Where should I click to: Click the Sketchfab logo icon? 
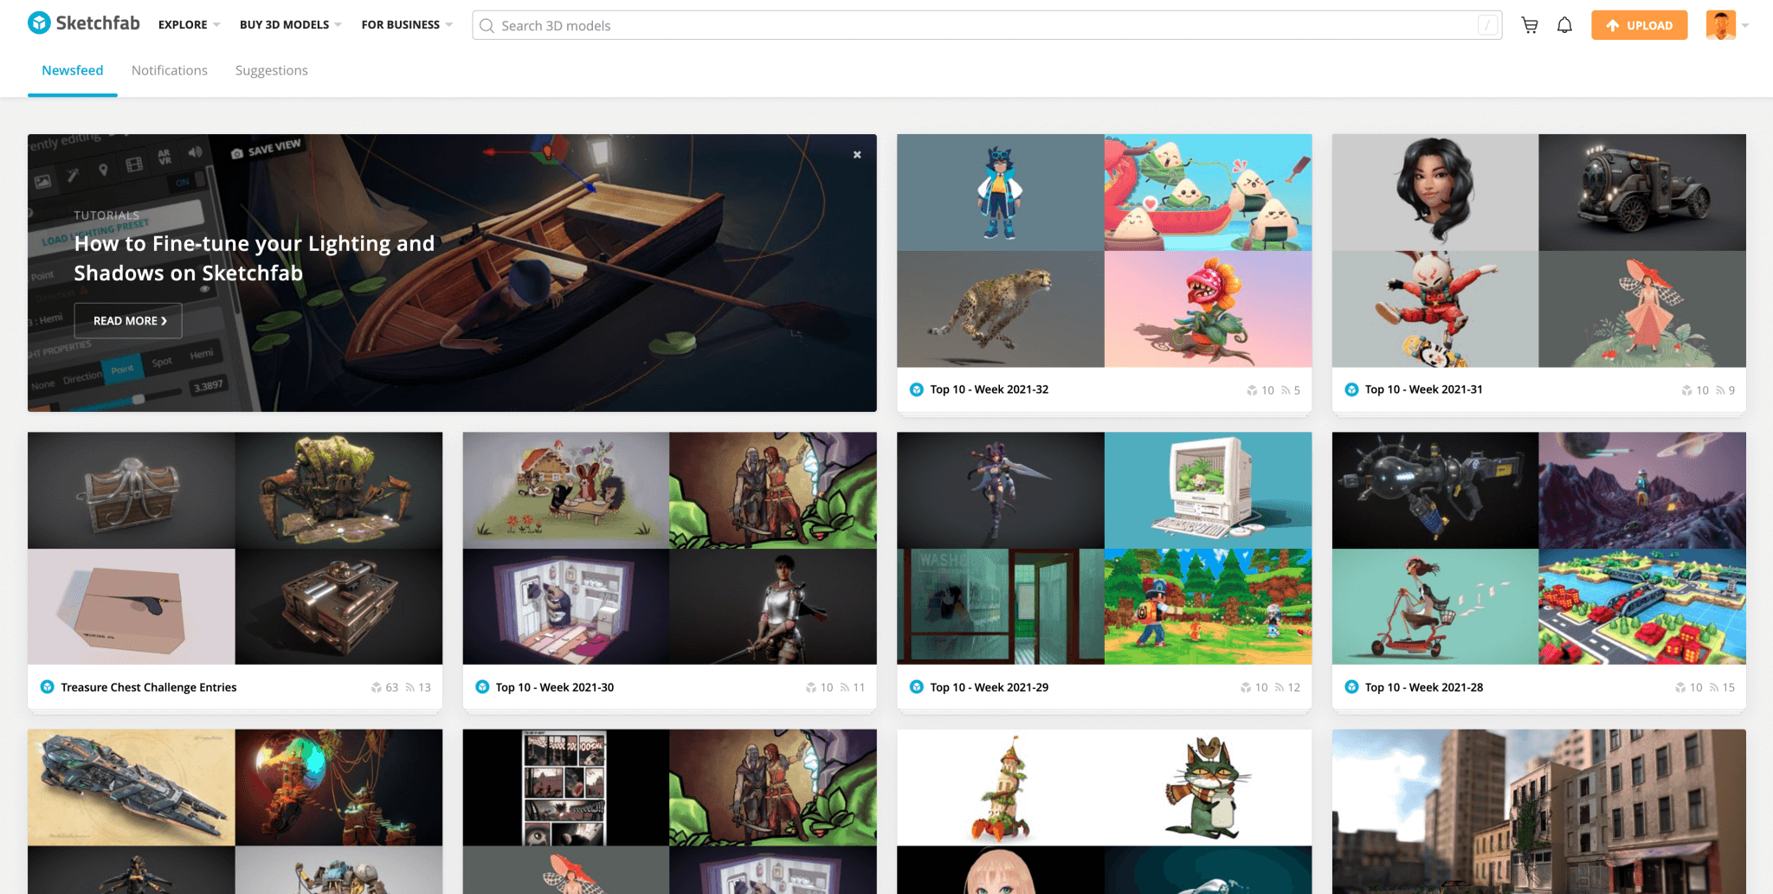pos(38,23)
